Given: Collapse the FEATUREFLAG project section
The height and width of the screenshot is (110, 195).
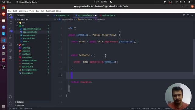Looking at the screenshot, I should [x=22, y=19].
